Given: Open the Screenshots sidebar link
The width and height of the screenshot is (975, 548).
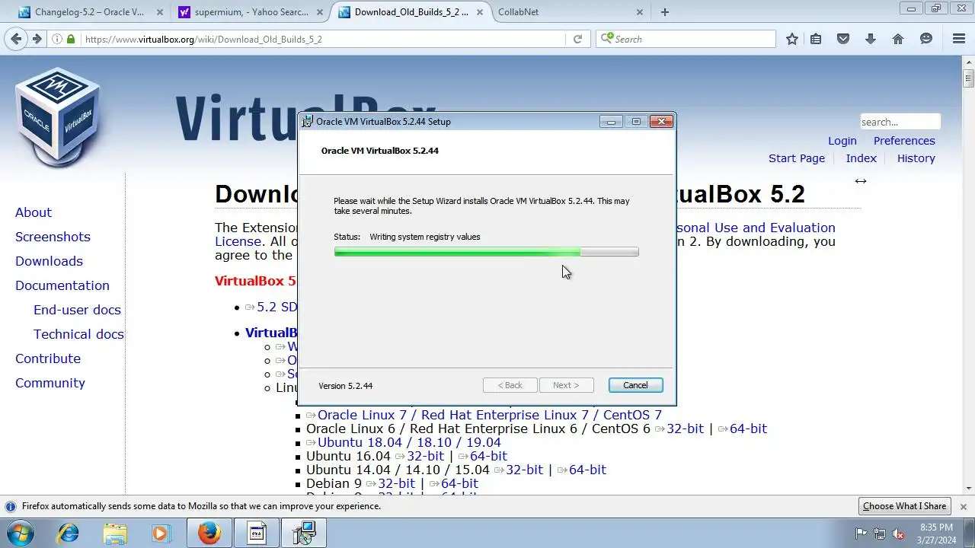Looking at the screenshot, I should (53, 237).
